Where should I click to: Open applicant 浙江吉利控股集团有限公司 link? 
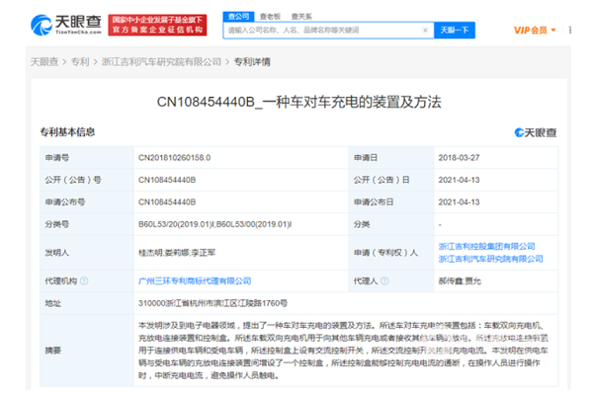point(486,247)
